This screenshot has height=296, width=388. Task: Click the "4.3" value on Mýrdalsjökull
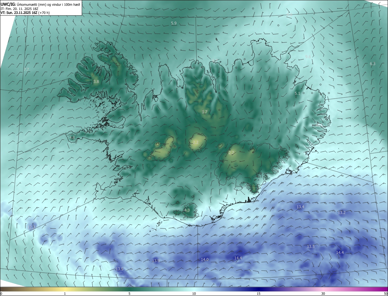pyautogui.click(x=187, y=210)
